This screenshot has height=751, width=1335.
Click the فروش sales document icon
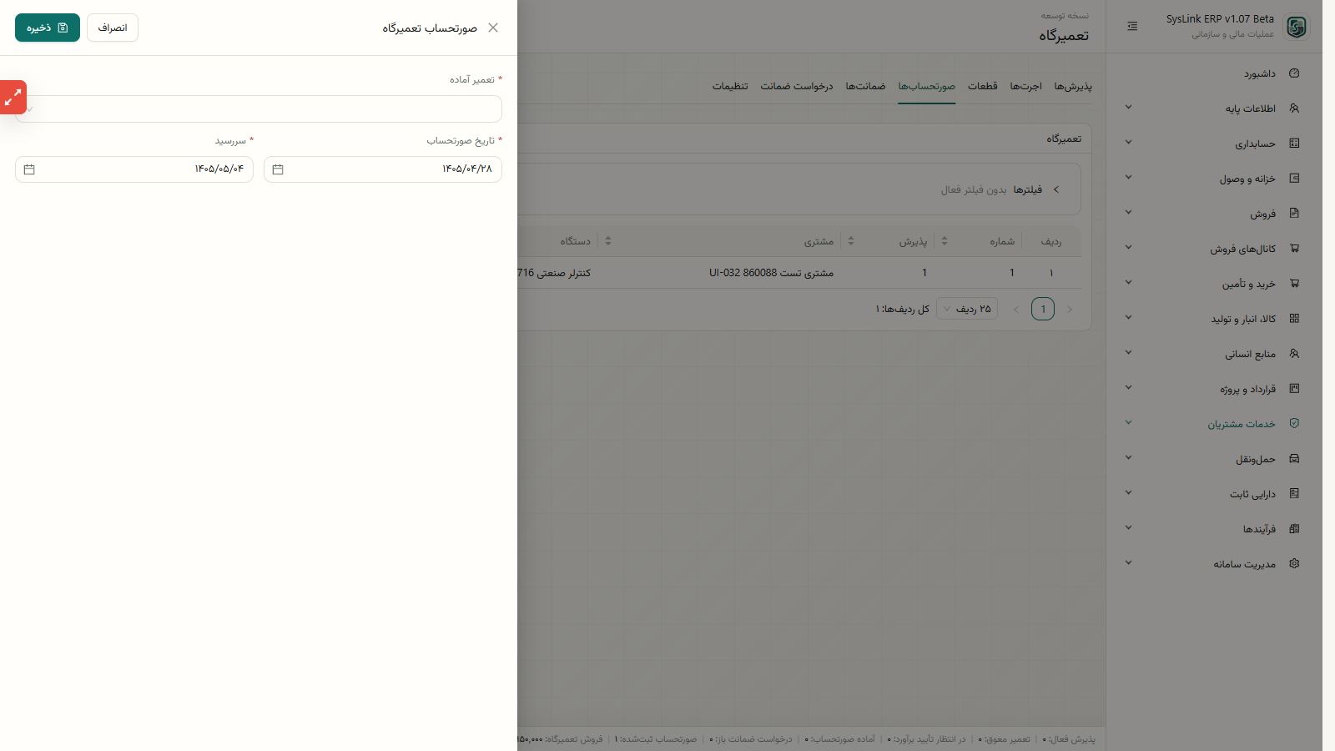[x=1294, y=214]
